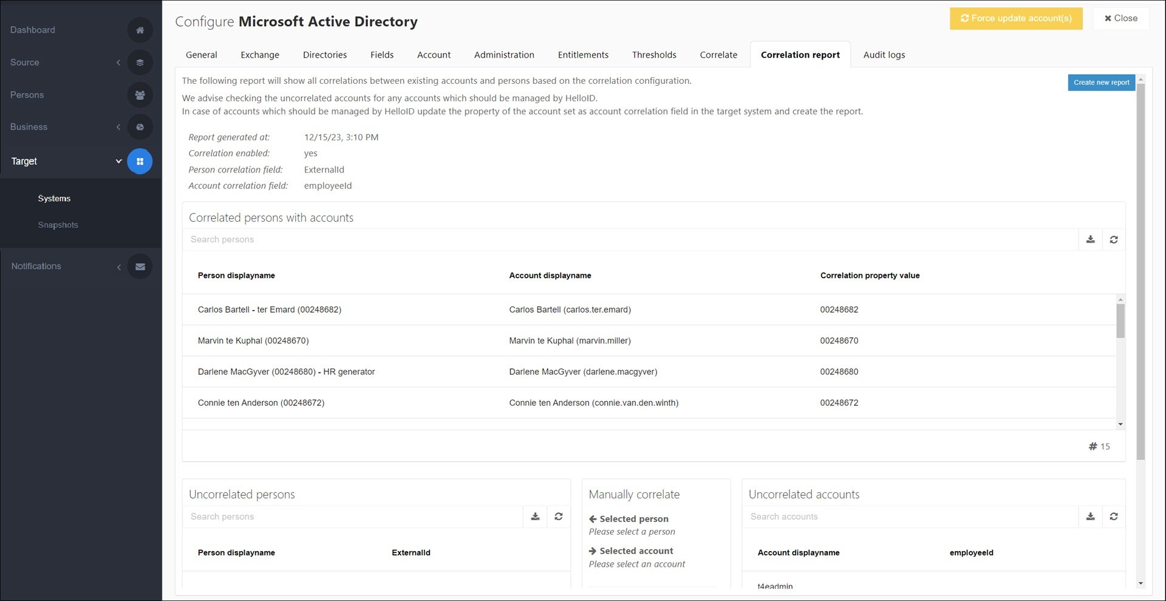
Task: Click the blue Target grid icon
Action: pos(140,161)
